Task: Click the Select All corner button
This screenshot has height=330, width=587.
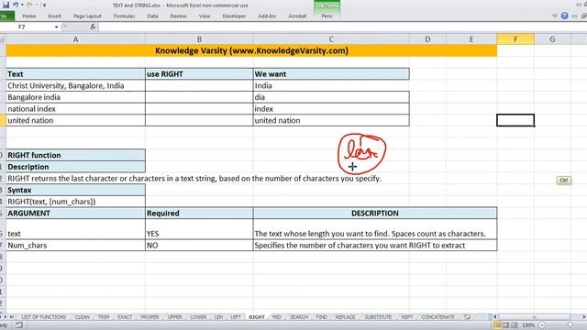Action: [3, 39]
